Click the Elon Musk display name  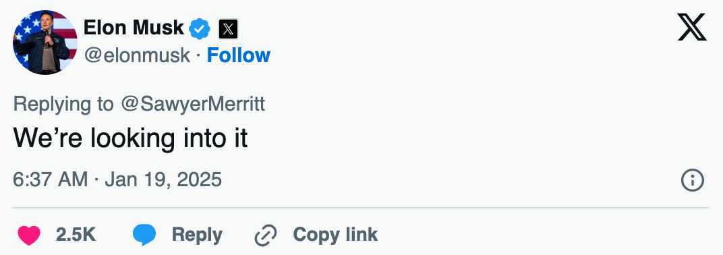coord(134,28)
